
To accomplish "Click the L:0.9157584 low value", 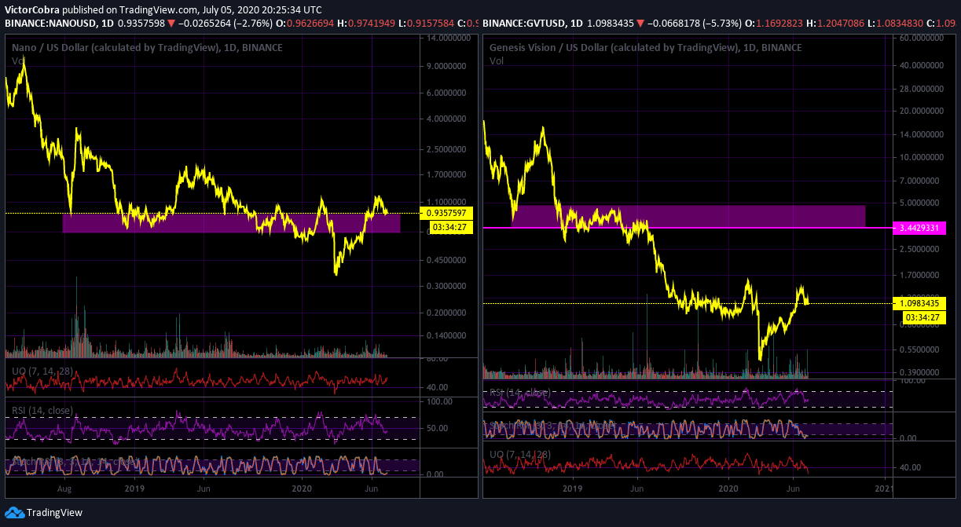I will 427,24.
